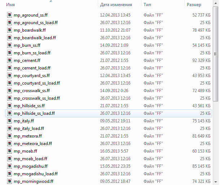Select the icon for mp_burn_ss.ff

[x=10, y=45]
